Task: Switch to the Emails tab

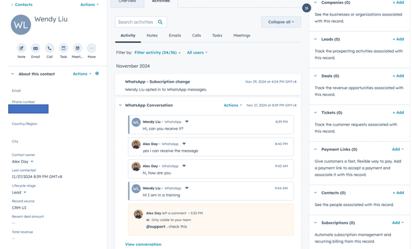Action: 175,35
